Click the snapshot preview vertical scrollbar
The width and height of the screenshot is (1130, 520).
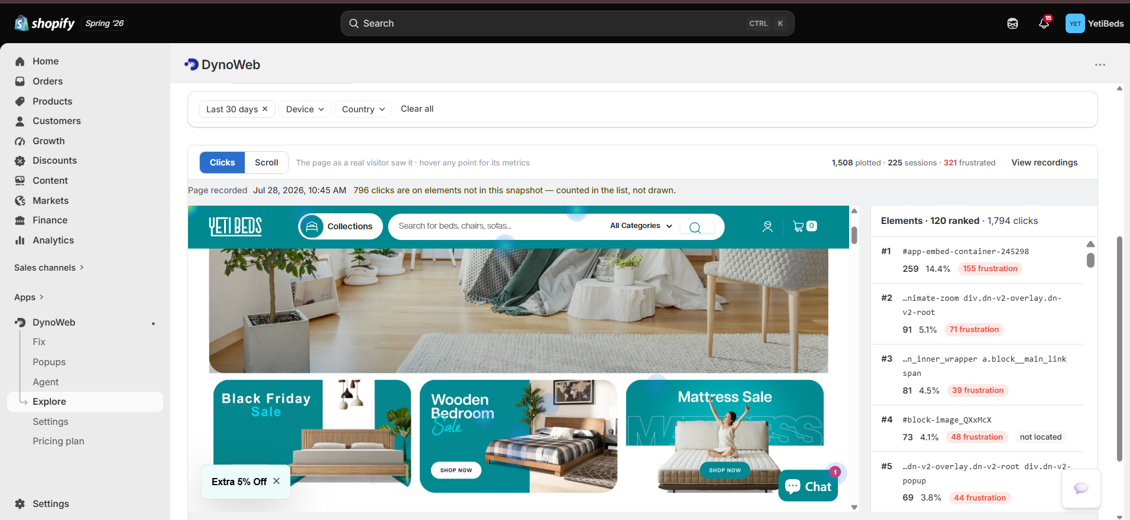[x=854, y=235]
